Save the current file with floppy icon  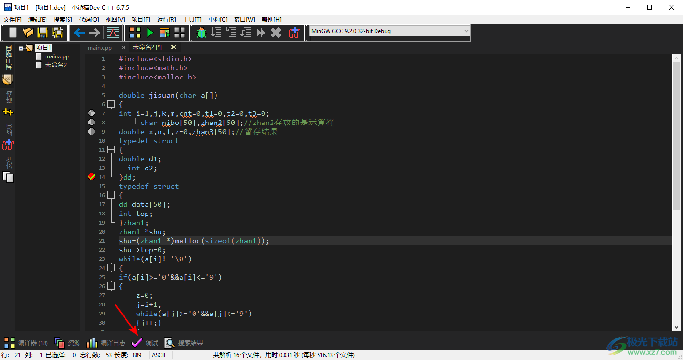click(43, 33)
